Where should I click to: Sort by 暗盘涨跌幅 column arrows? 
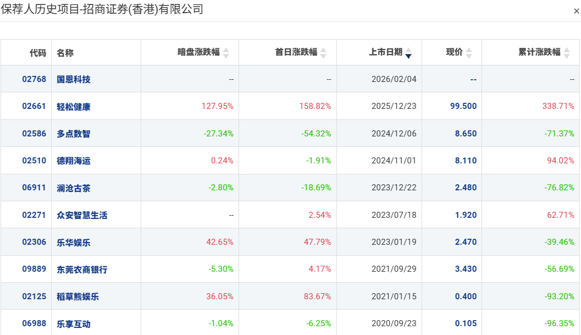[x=226, y=53]
